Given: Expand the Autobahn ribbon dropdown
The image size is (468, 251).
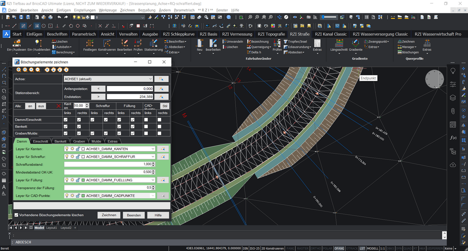Looking at the screenshot, I should coord(62,47).
